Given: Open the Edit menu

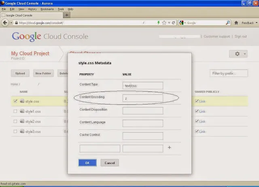Looking at the screenshot, I should tap(12, 9).
